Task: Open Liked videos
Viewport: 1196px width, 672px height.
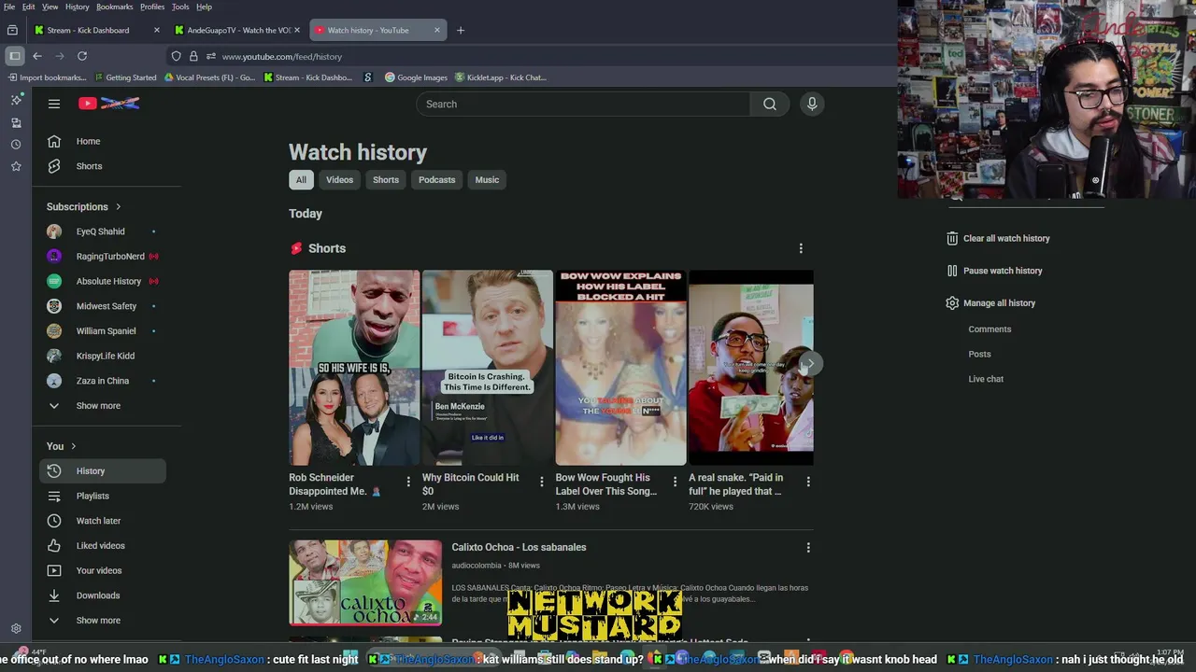Action: pos(103,546)
